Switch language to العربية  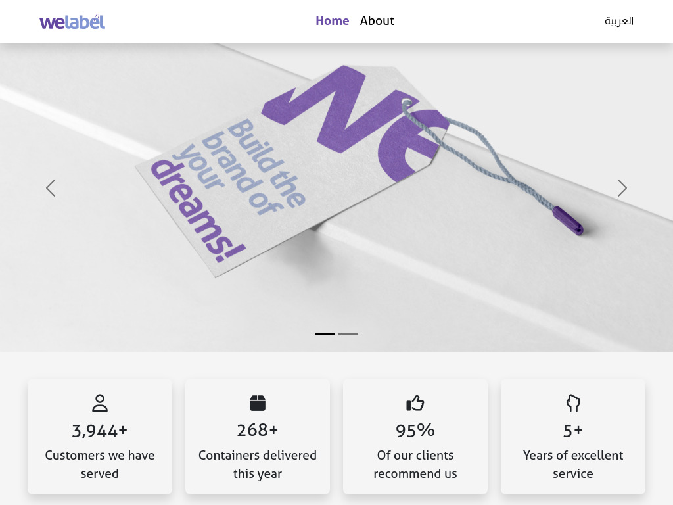click(x=619, y=21)
